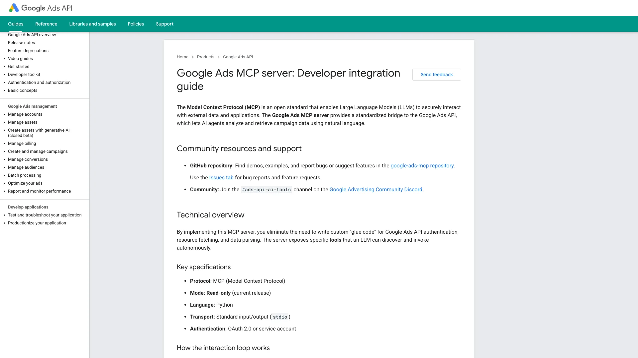This screenshot has height=358, width=638.
Task: Expand Create and manage campaigns arrow
Action: coord(4,151)
